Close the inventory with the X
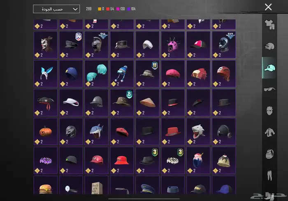Screen dimensions: 288x201 click(268, 7)
